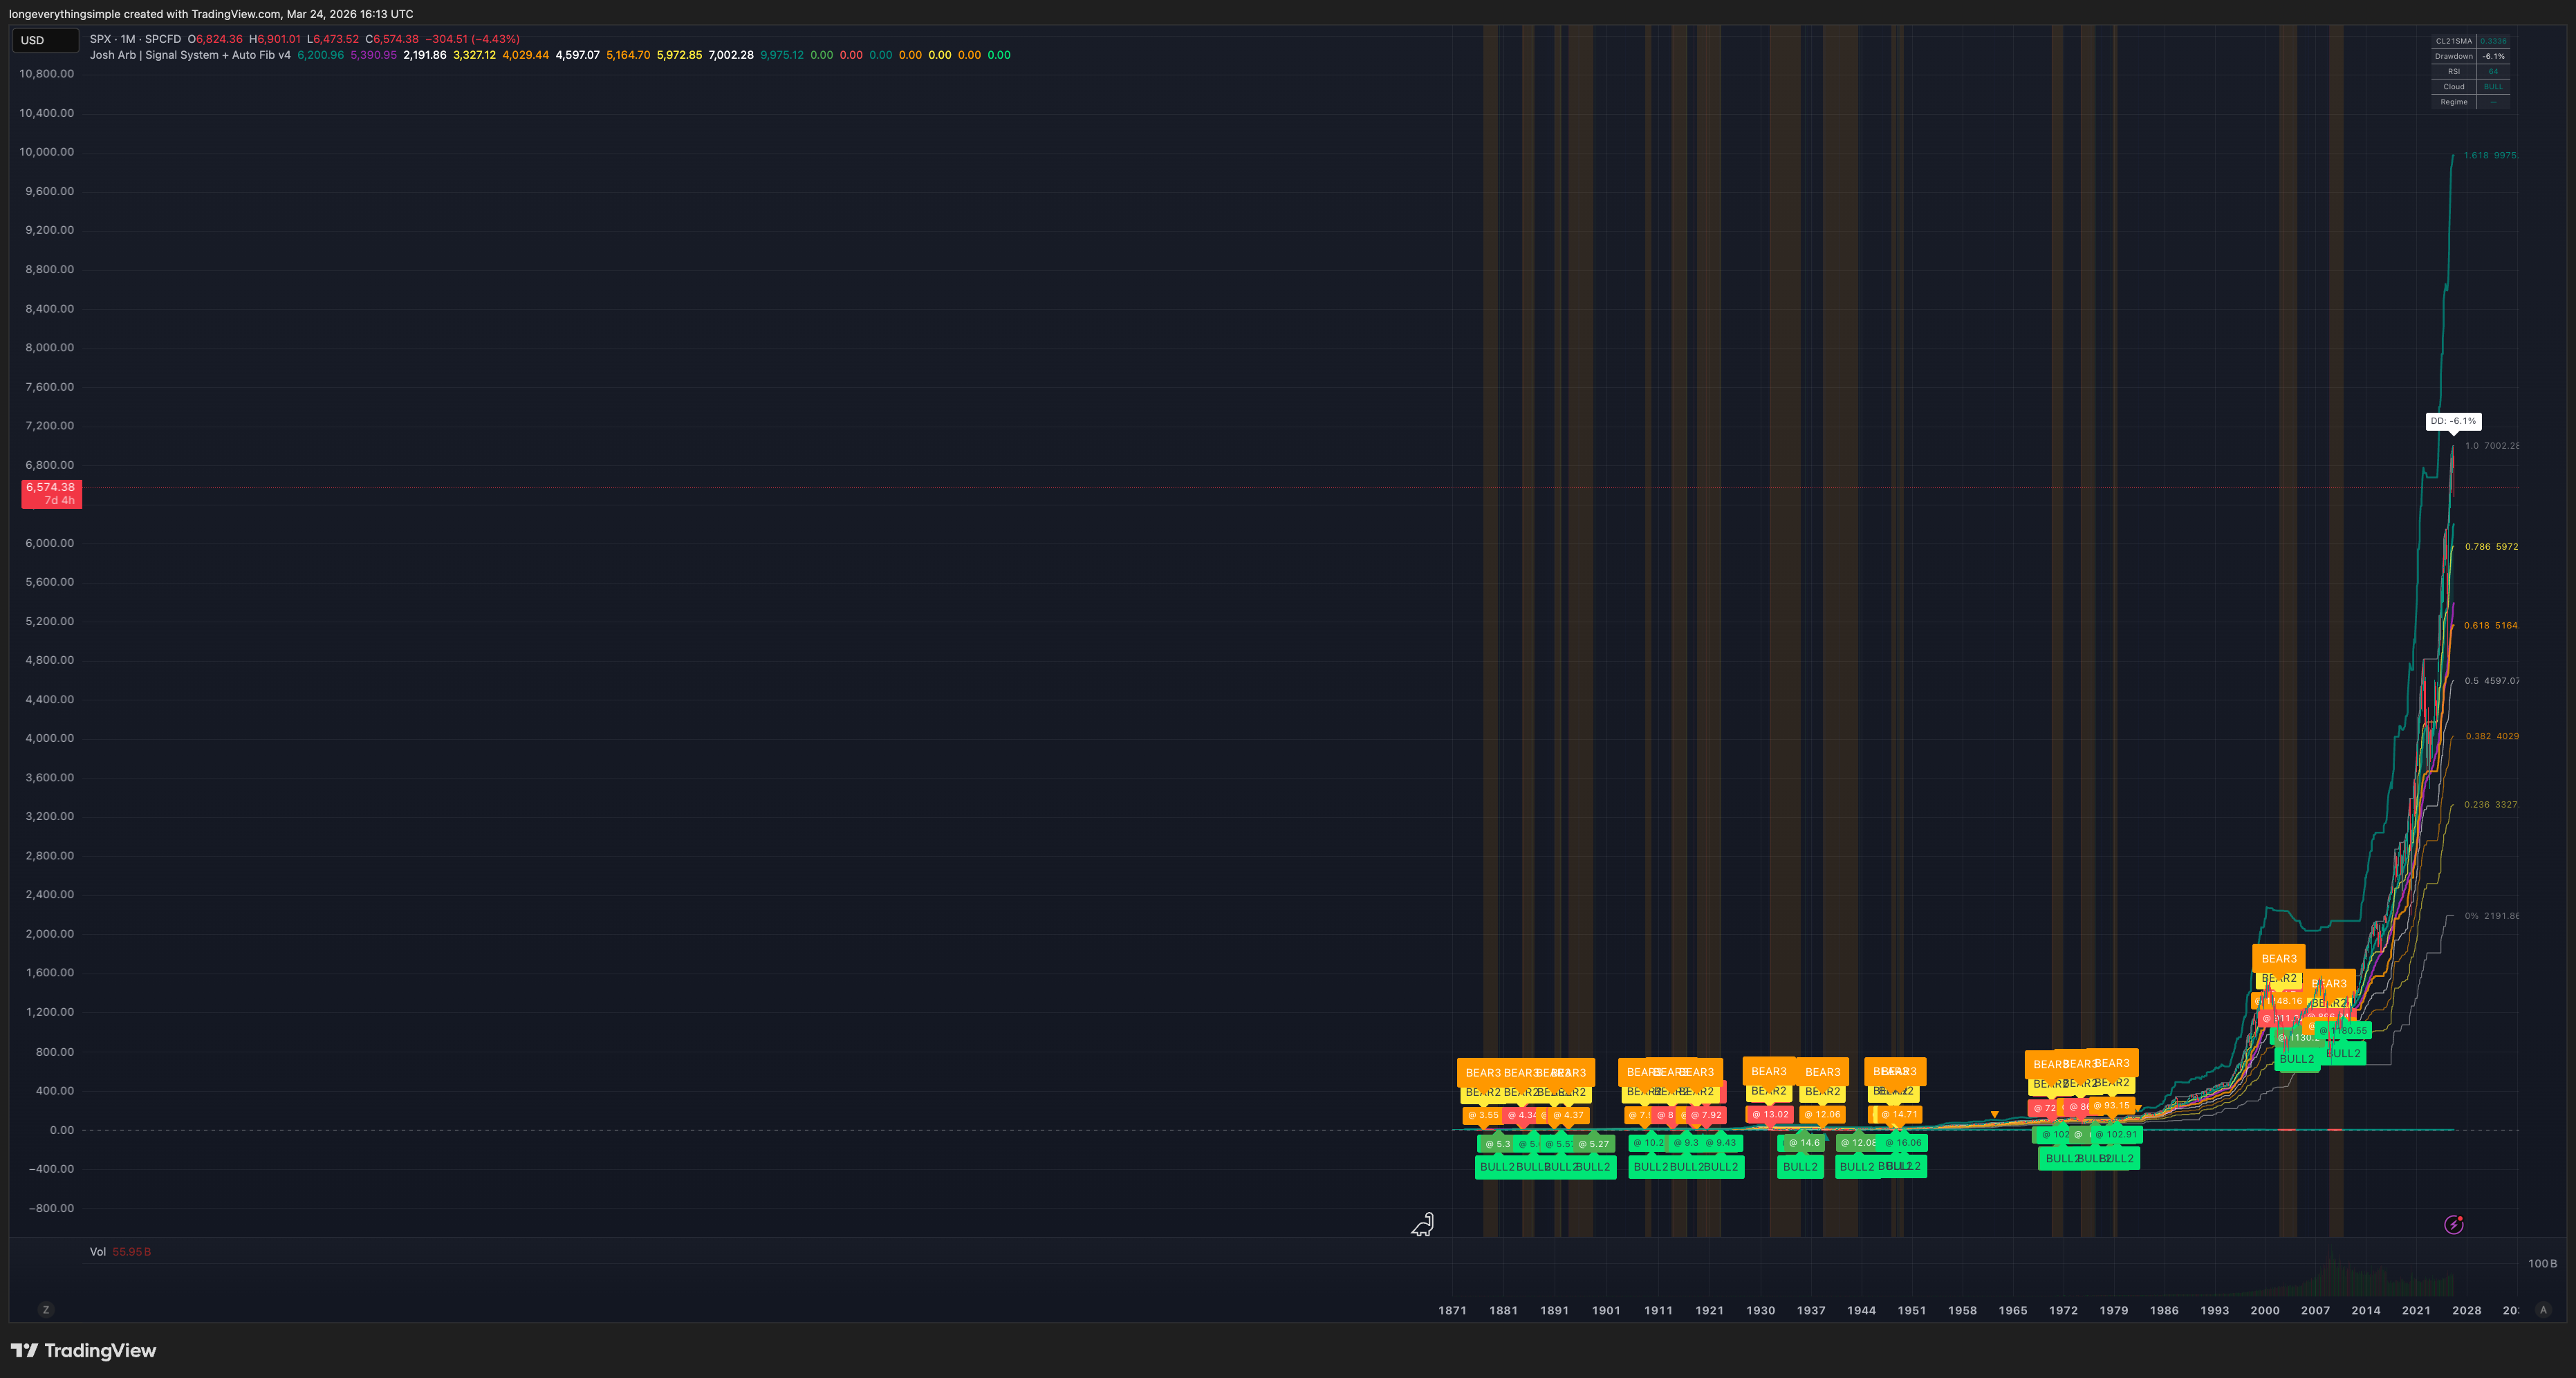Click the green BULL2 label under 1937

[1800, 1166]
